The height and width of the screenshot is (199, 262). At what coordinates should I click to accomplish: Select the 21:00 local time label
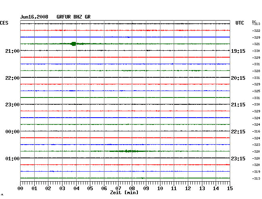(x=12, y=51)
